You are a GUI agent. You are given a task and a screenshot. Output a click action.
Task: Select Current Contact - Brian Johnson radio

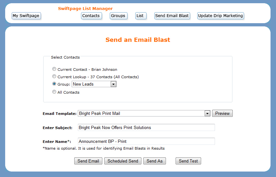pyautogui.click(x=54, y=69)
